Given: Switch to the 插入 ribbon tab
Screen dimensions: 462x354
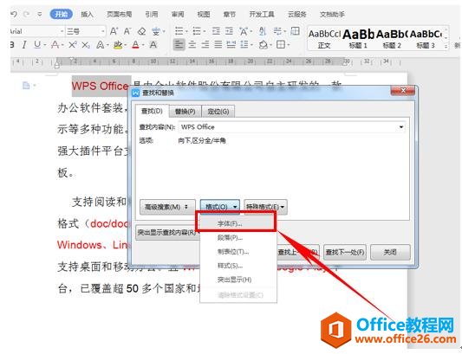Looking at the screenshot, I should coord(87,14).
